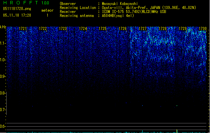This screenshot has width=210, height=133.
Task: Click the meteor count value 1
Action: point(47,15)
